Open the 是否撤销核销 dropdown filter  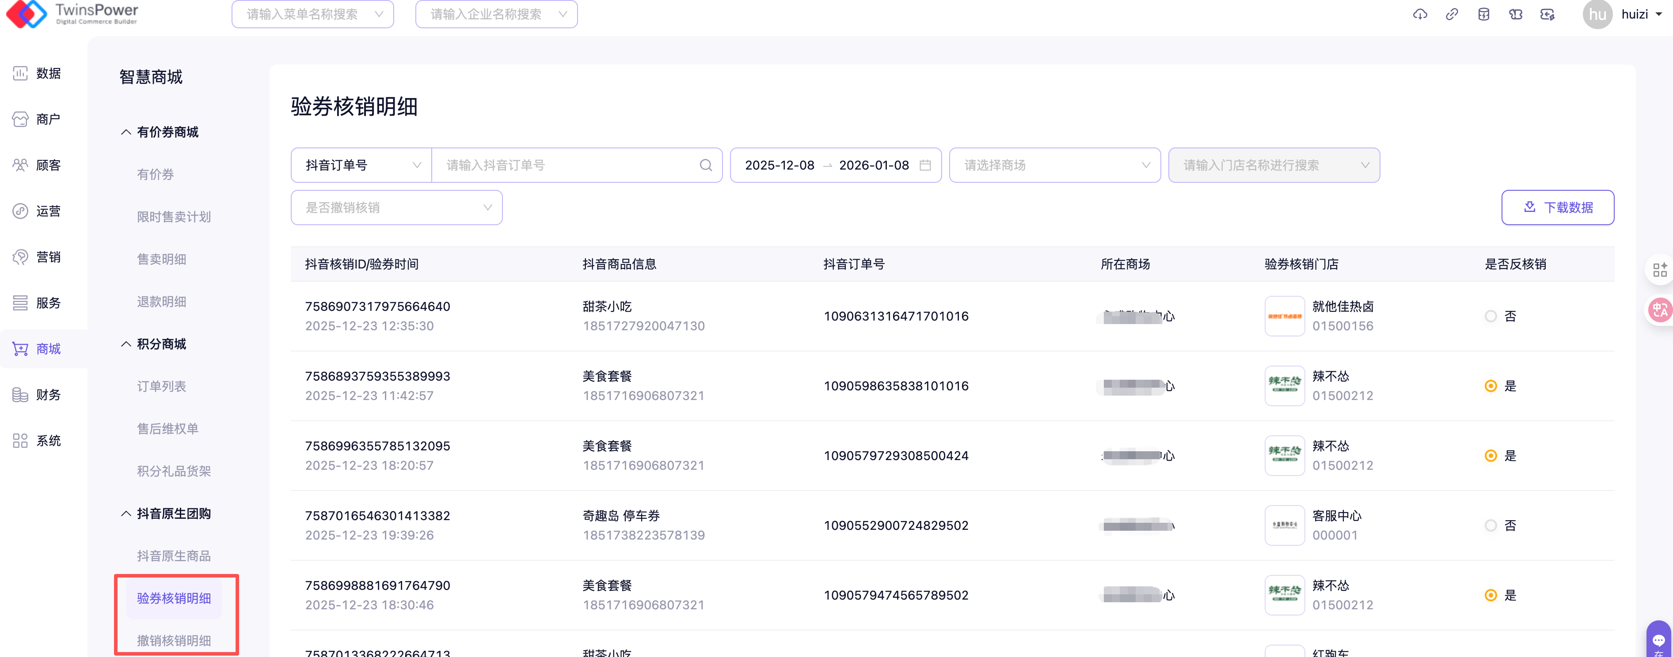[x=396, y=208]
